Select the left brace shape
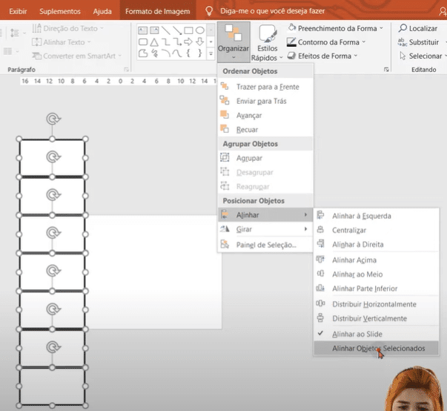447x411 pixels. click(x=188, y=53)
